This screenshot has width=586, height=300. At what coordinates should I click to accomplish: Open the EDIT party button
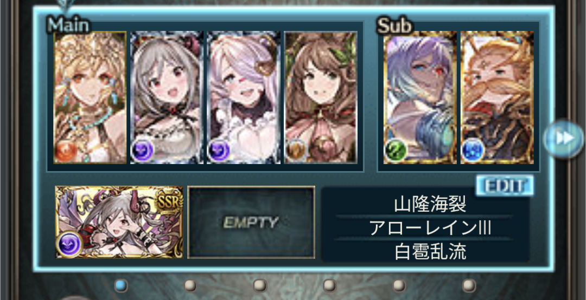[x=505, y=185]
